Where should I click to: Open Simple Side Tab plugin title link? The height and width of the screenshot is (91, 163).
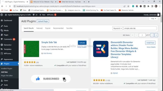(49, 42)
